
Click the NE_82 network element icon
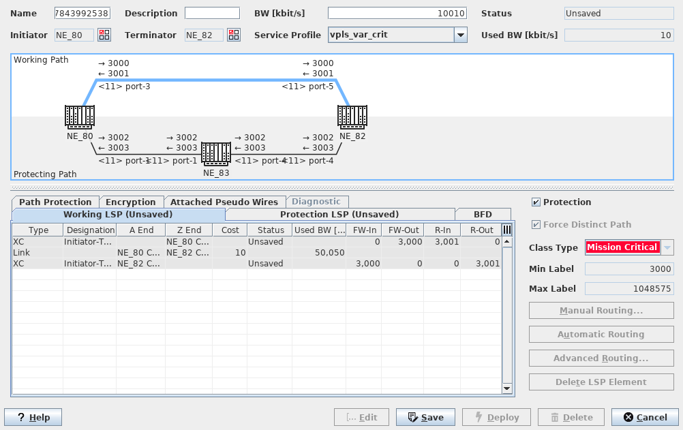point(352,117)
